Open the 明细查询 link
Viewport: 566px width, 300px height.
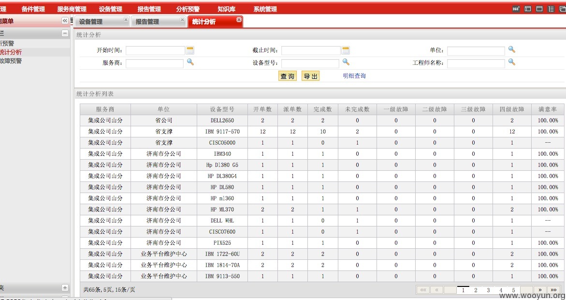tap(354, 76)
